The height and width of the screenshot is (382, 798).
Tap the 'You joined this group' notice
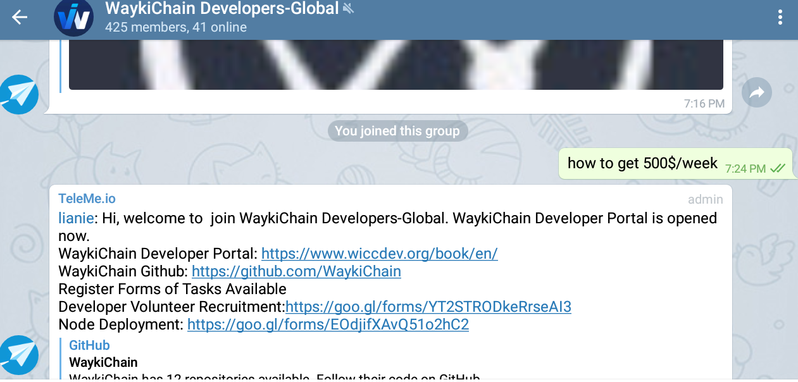coord(397,131)
